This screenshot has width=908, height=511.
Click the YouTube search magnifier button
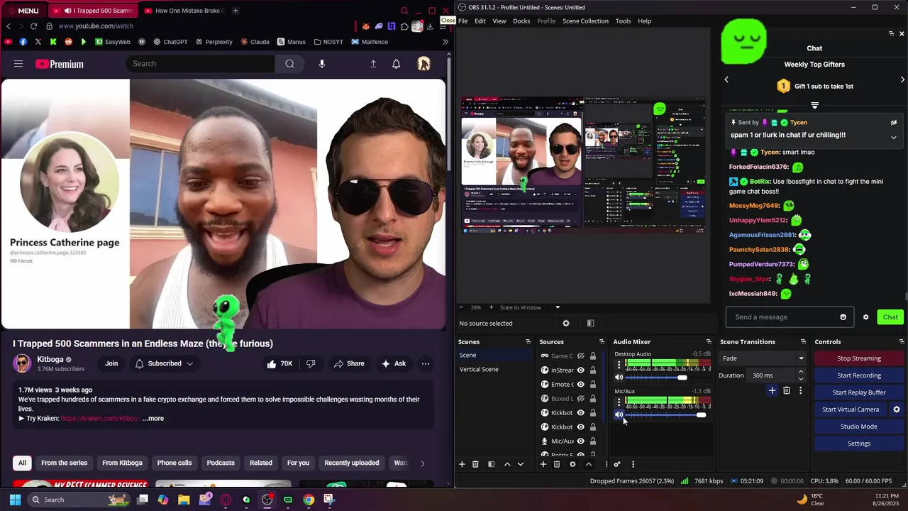[x=289, y=64]
